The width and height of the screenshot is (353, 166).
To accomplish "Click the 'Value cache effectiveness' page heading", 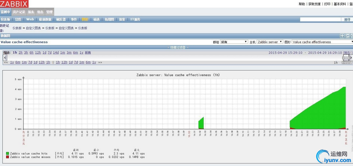I will click(x=24, y=42).
